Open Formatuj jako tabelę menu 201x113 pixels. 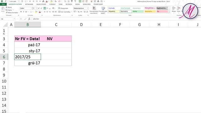tap(103, 10)
